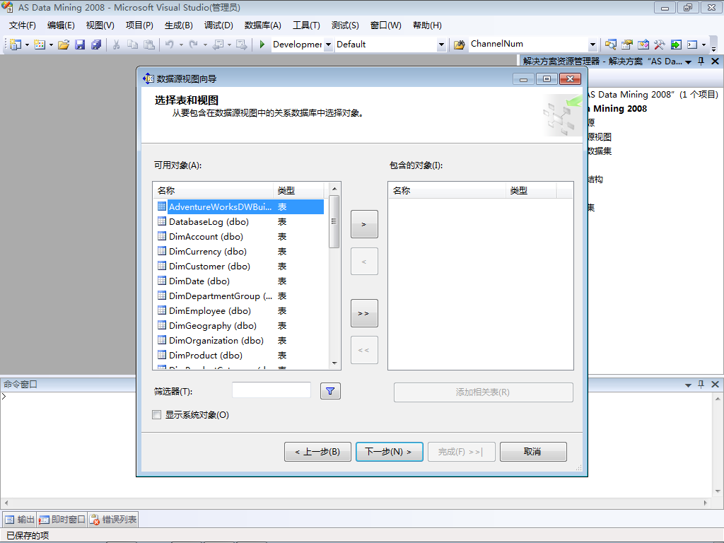The width and height of the screenshot is (724, 543).
Task: Click the available objects list scrollbar thumb
Action: click(x=334, y=221)
